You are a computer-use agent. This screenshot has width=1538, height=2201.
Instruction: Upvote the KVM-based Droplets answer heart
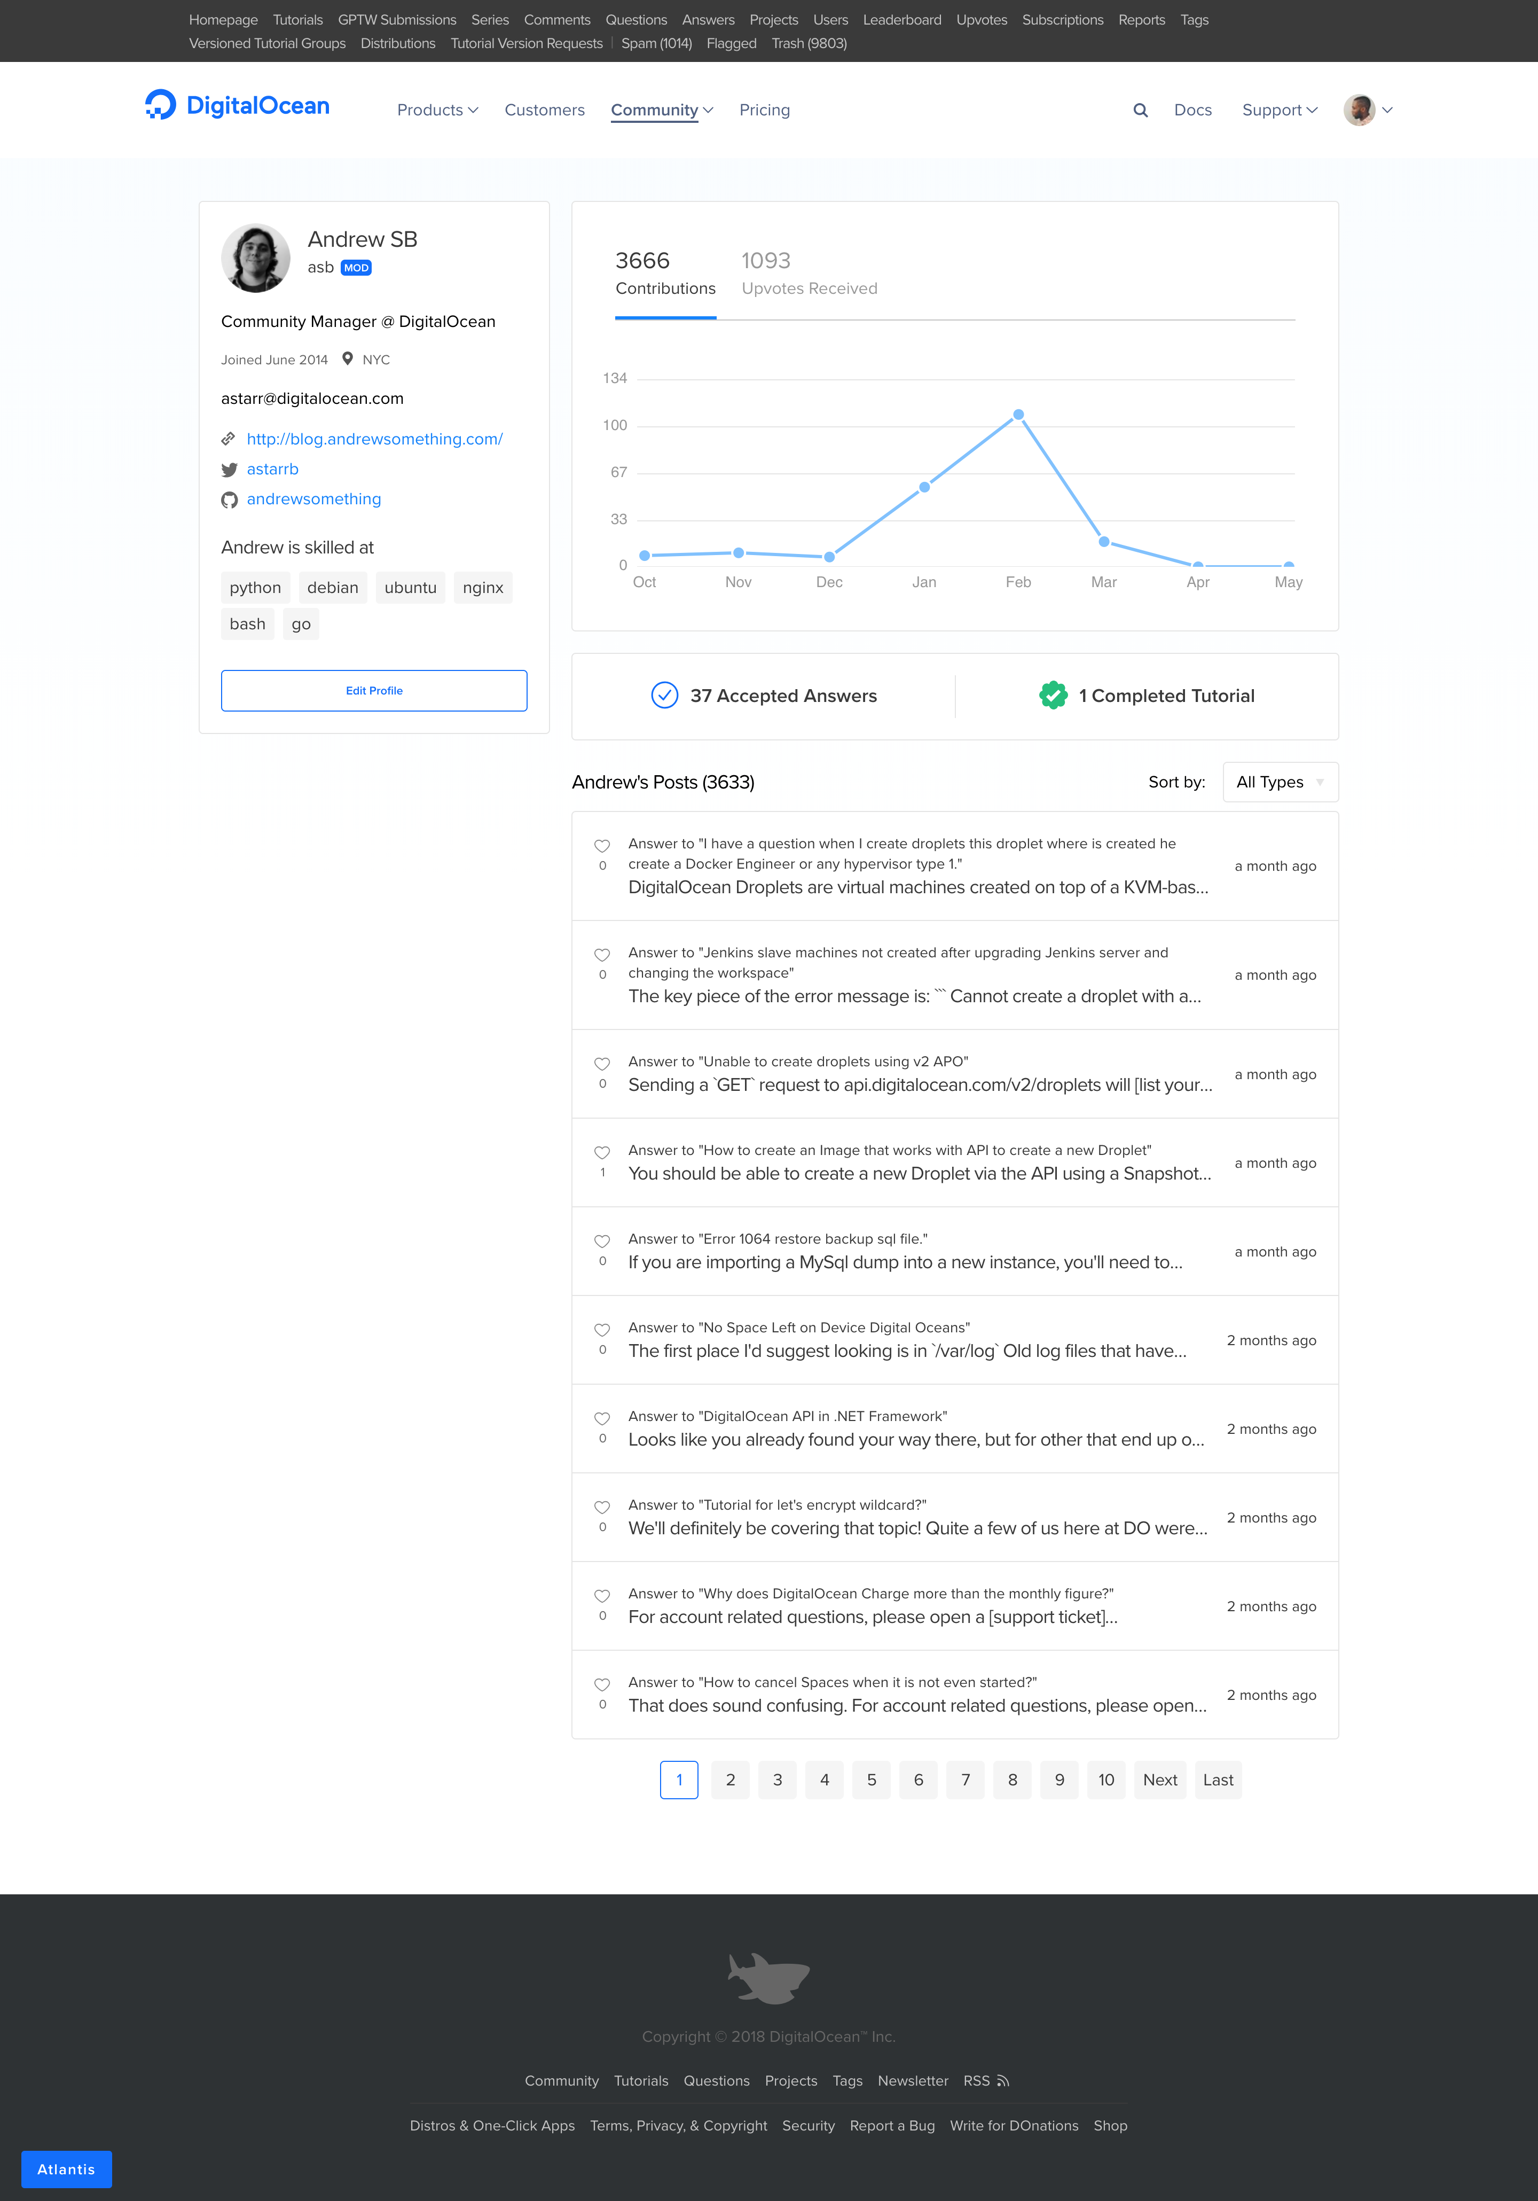pos(602,846)
